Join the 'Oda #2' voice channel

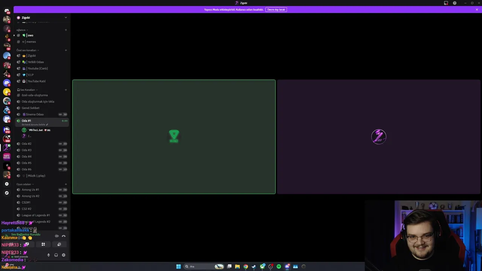coord(42,144)
